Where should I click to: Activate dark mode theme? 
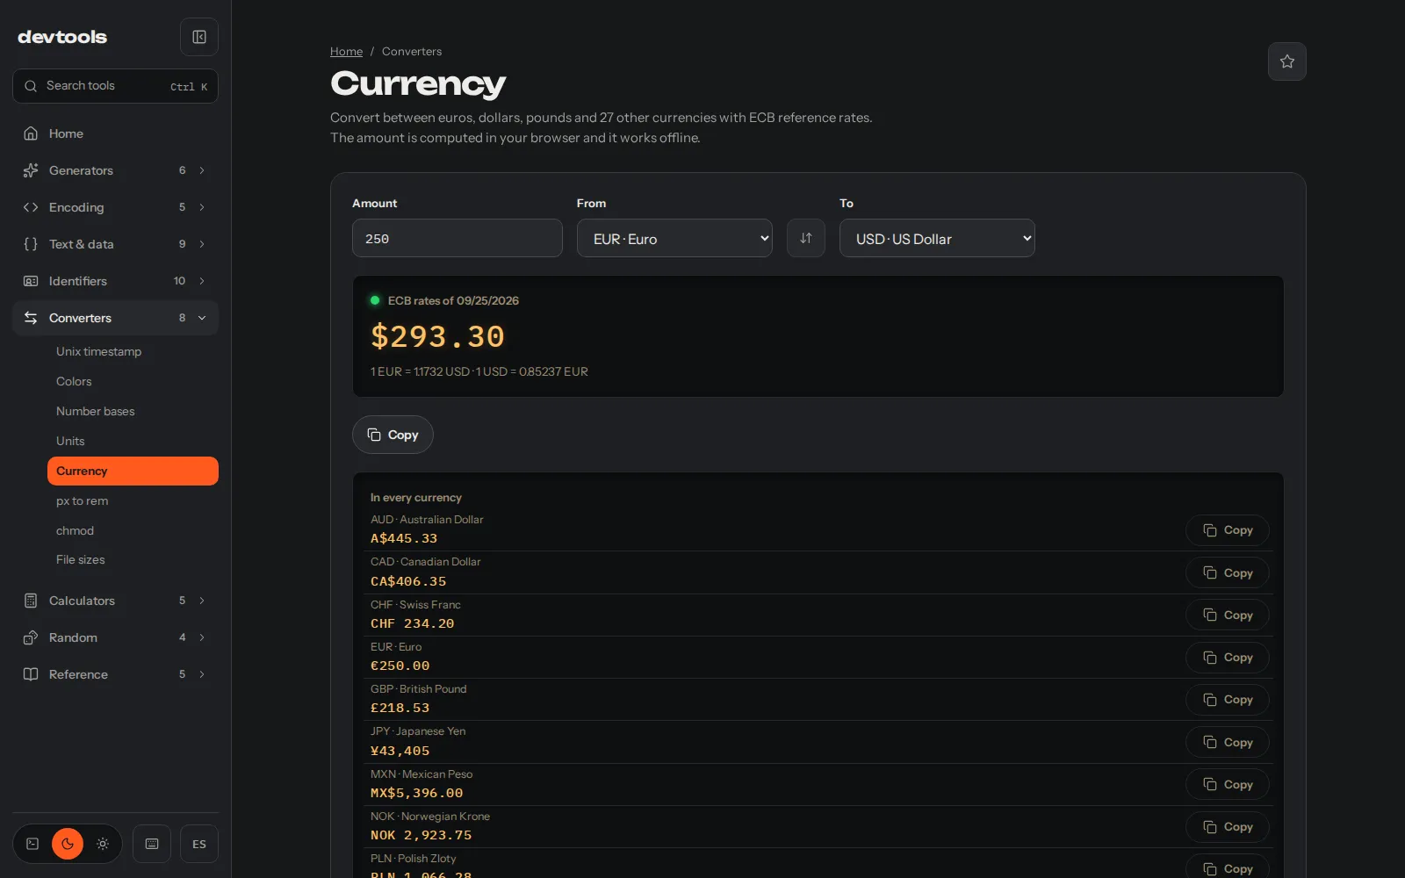[68, 844]
